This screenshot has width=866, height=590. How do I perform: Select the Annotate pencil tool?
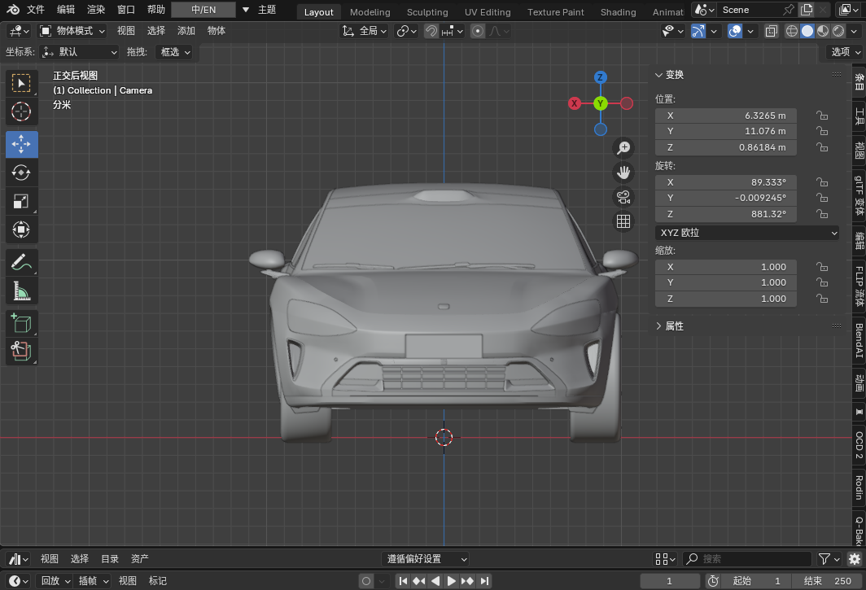coord(22,262)
